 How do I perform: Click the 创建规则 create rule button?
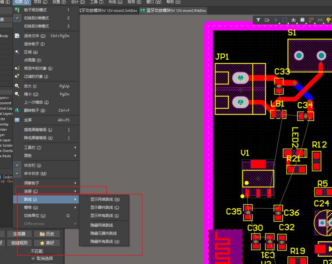tap(19, 243)
